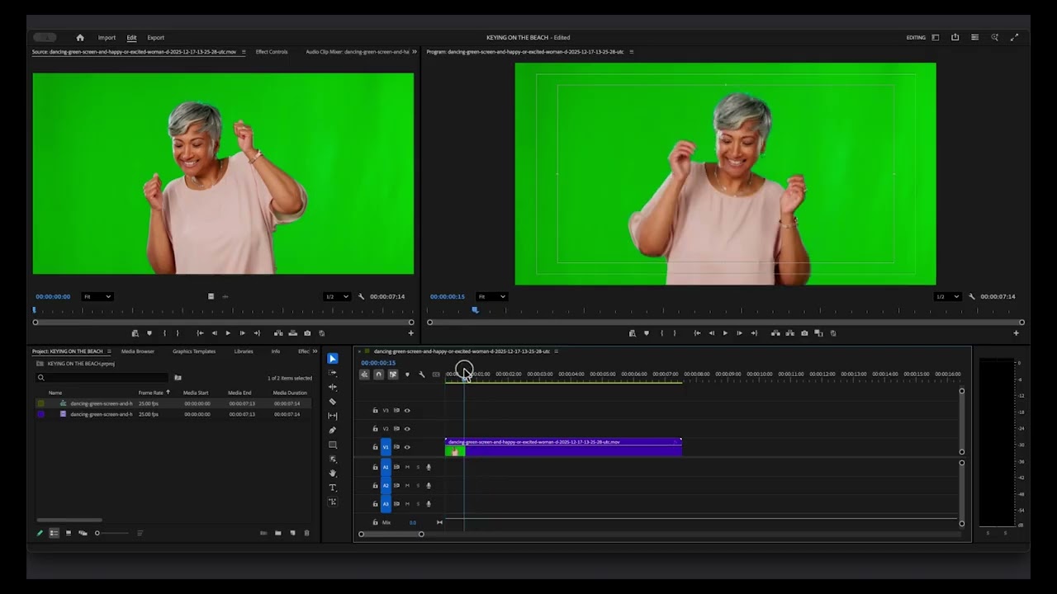Create a new bin in Project panel
Screen dimensions: 1057x594
[278, 533]
